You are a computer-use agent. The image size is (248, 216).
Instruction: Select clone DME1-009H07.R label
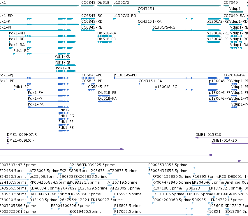coord(22,135)
